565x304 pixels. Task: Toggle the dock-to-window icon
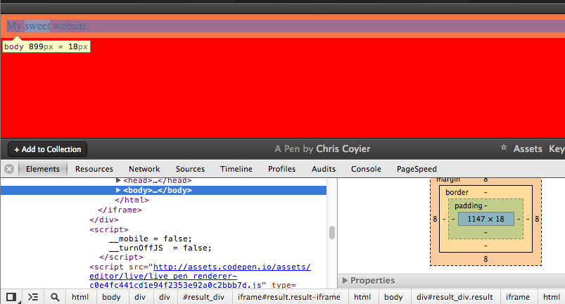(x=11, y=297)
